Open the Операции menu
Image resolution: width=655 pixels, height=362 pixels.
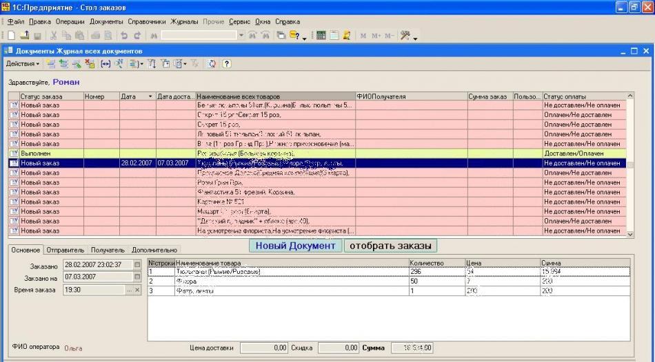pos(70,22)
